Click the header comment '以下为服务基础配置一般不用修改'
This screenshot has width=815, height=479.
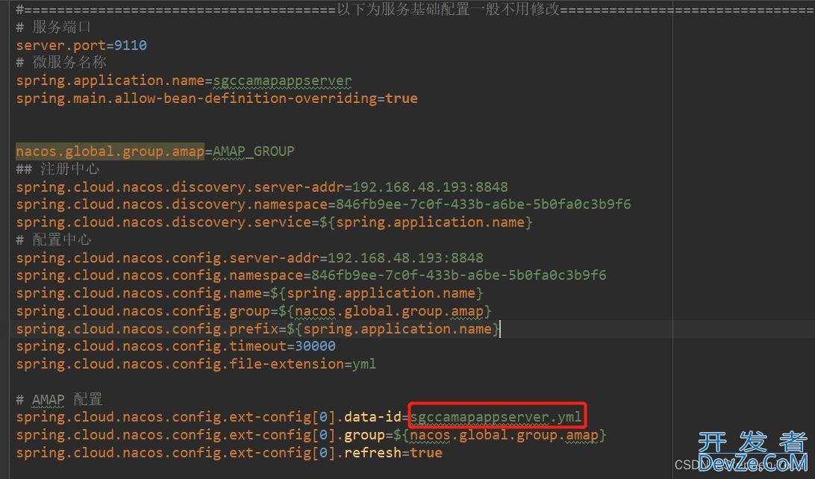coord(449,9)
